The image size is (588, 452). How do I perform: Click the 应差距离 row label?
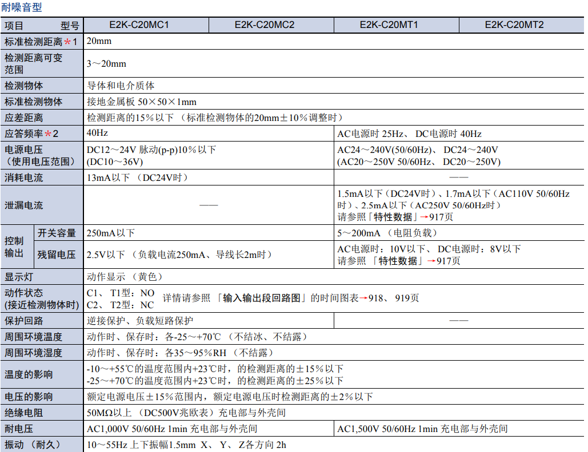(x=23, y=118)
